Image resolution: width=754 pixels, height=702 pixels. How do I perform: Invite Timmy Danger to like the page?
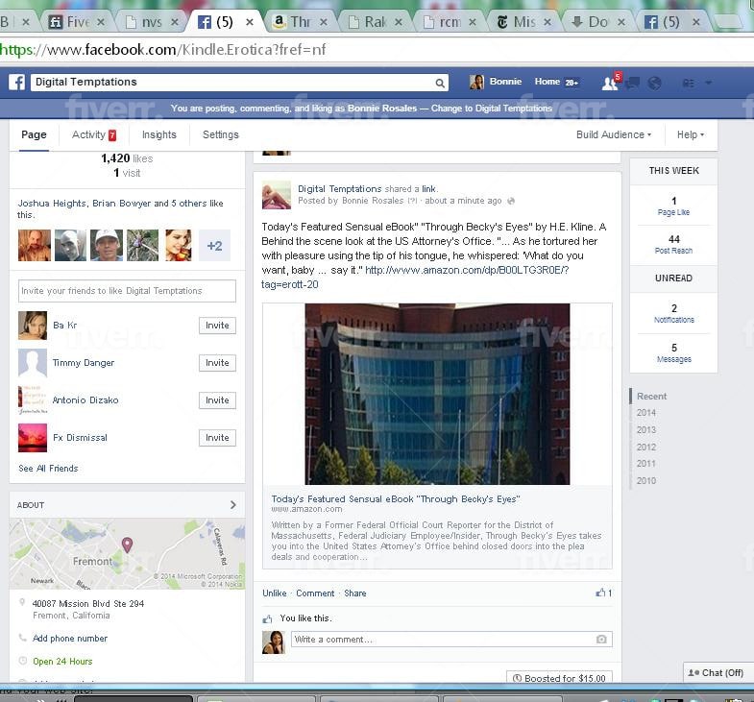(217, 363)
